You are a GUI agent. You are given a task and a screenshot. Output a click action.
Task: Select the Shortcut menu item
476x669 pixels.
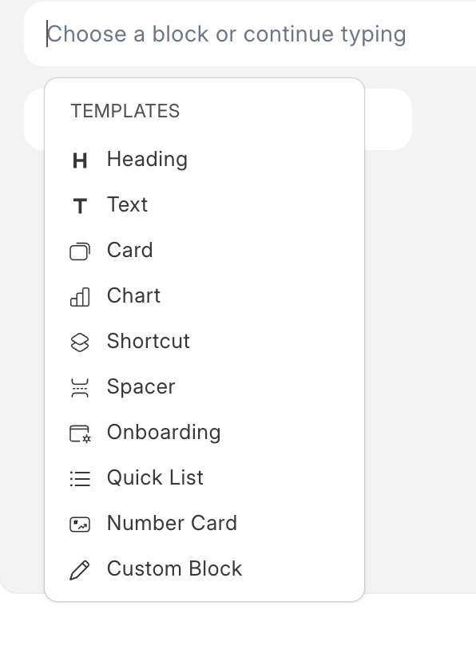point(204,342)
